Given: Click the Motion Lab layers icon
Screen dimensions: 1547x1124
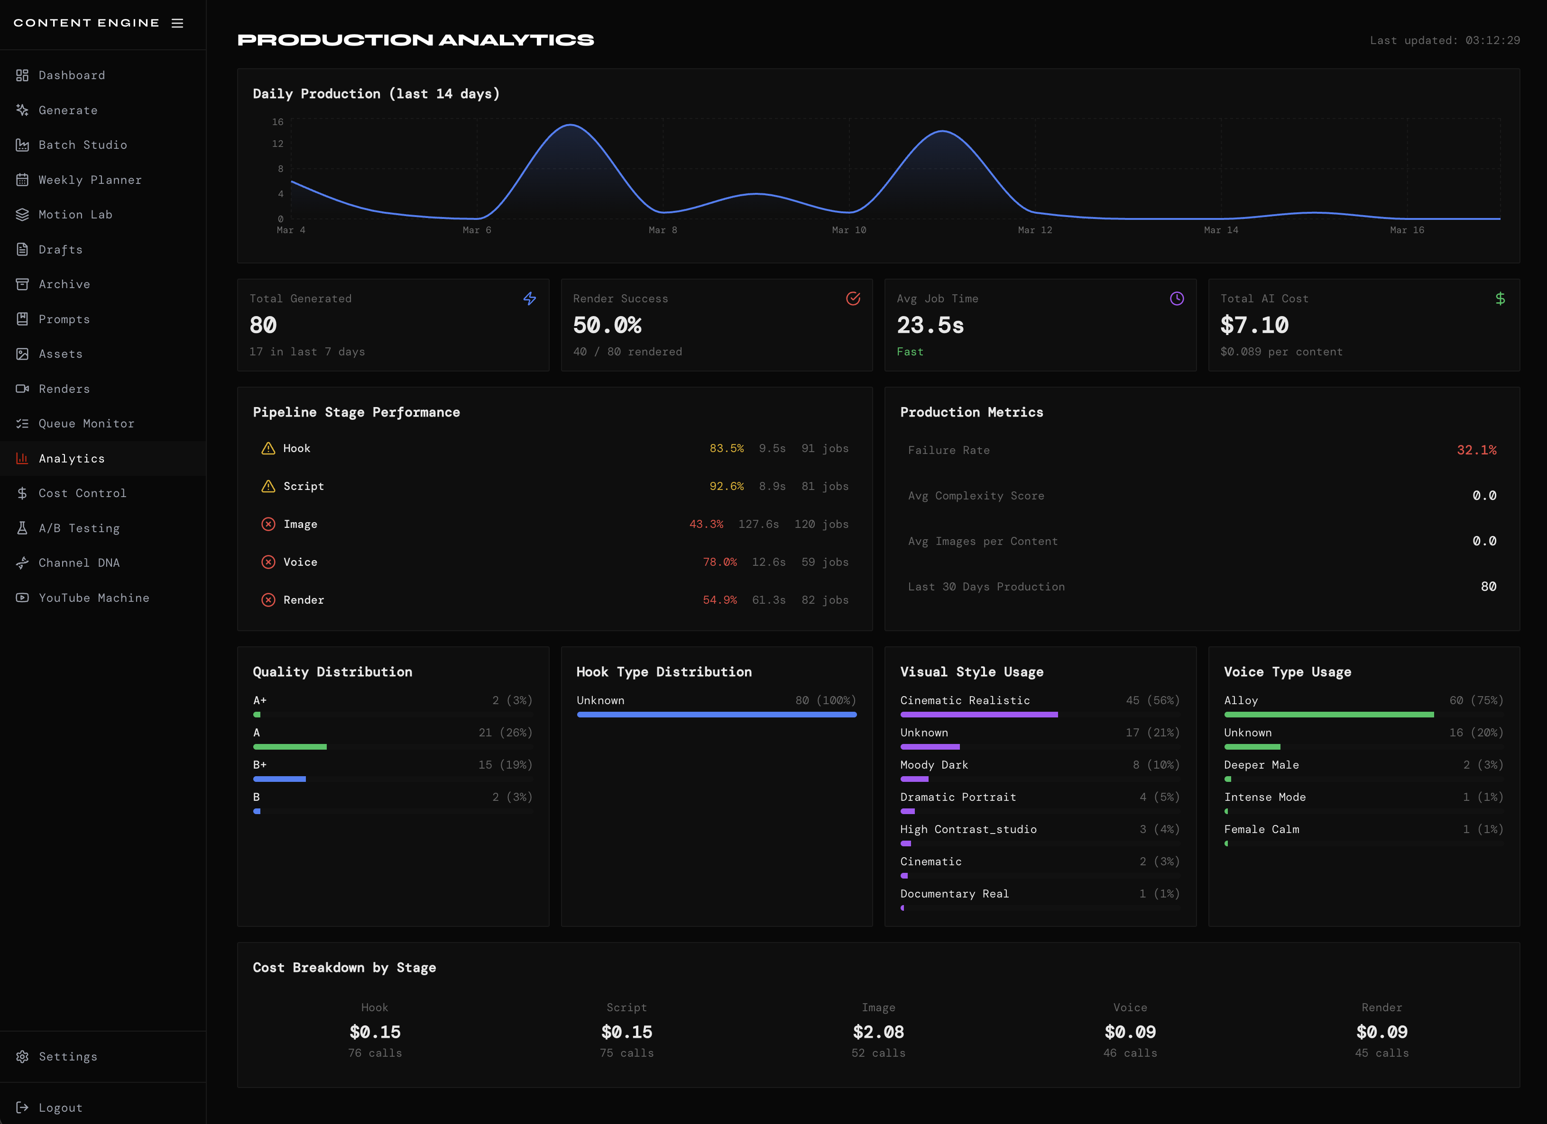Looking at the screenshot, I should click(x=22, y=214).
